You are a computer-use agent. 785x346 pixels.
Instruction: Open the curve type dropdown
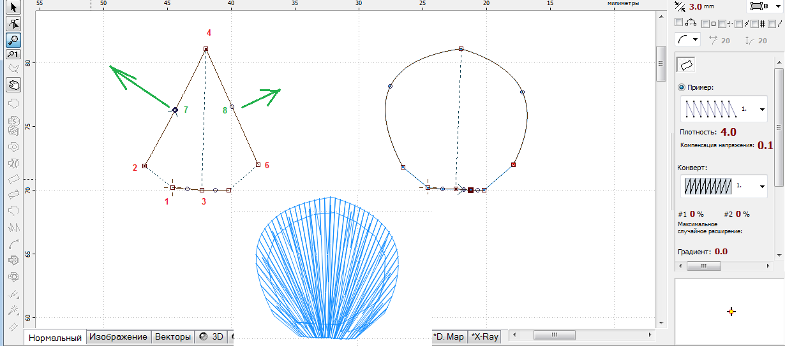[695, 40]
